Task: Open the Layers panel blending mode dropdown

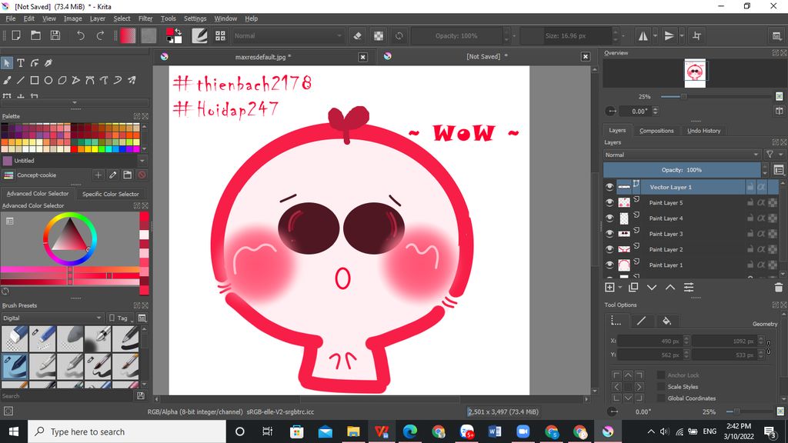Action: [x=682, y=155]
